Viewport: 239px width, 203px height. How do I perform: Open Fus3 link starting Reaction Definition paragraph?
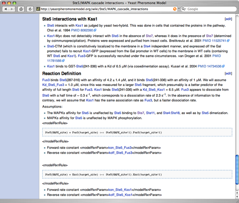tap(46, 80)
